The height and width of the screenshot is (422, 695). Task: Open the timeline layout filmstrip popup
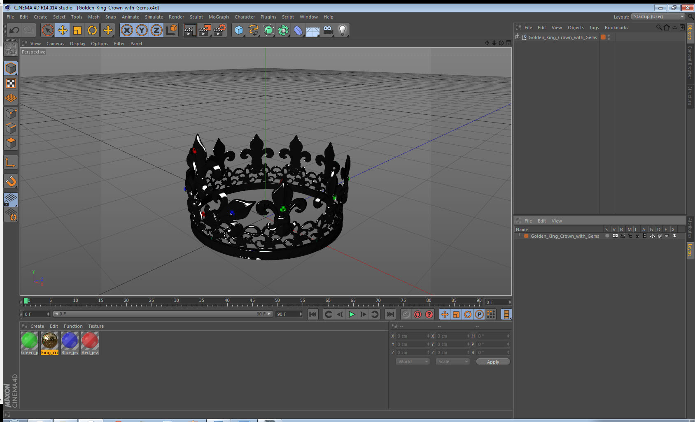(x=506, y=314)
